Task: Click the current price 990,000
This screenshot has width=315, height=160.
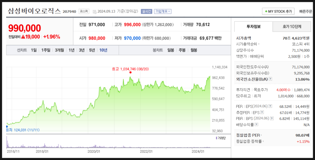Action: coord(24,28)
